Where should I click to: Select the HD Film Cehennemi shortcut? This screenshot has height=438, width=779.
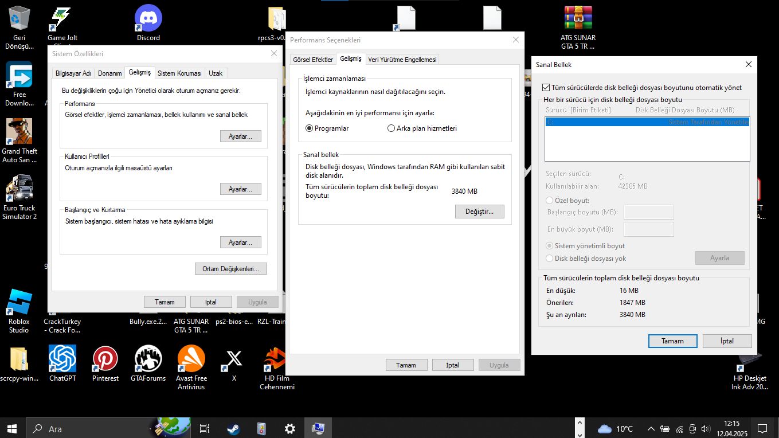click(277, 368)
